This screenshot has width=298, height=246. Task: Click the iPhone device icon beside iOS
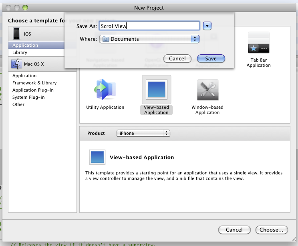16,34
